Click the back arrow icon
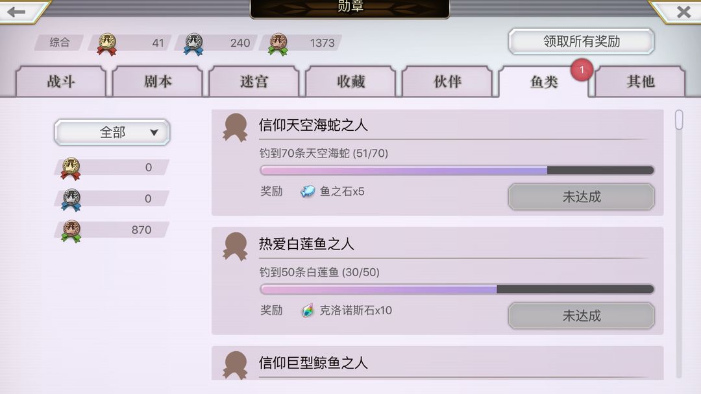The image size is (701, 394). (16, 12)
